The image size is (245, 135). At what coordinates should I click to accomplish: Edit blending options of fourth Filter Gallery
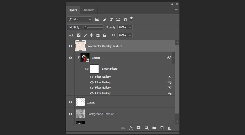click(x=170, y=93)
